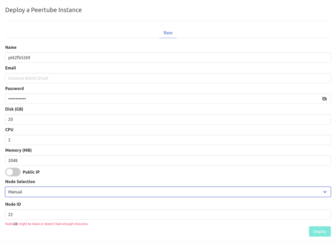Open the Manual node selection combo box
Image resolution: width=336 pixels, height=242 pixels.
[x=165, y=192]
